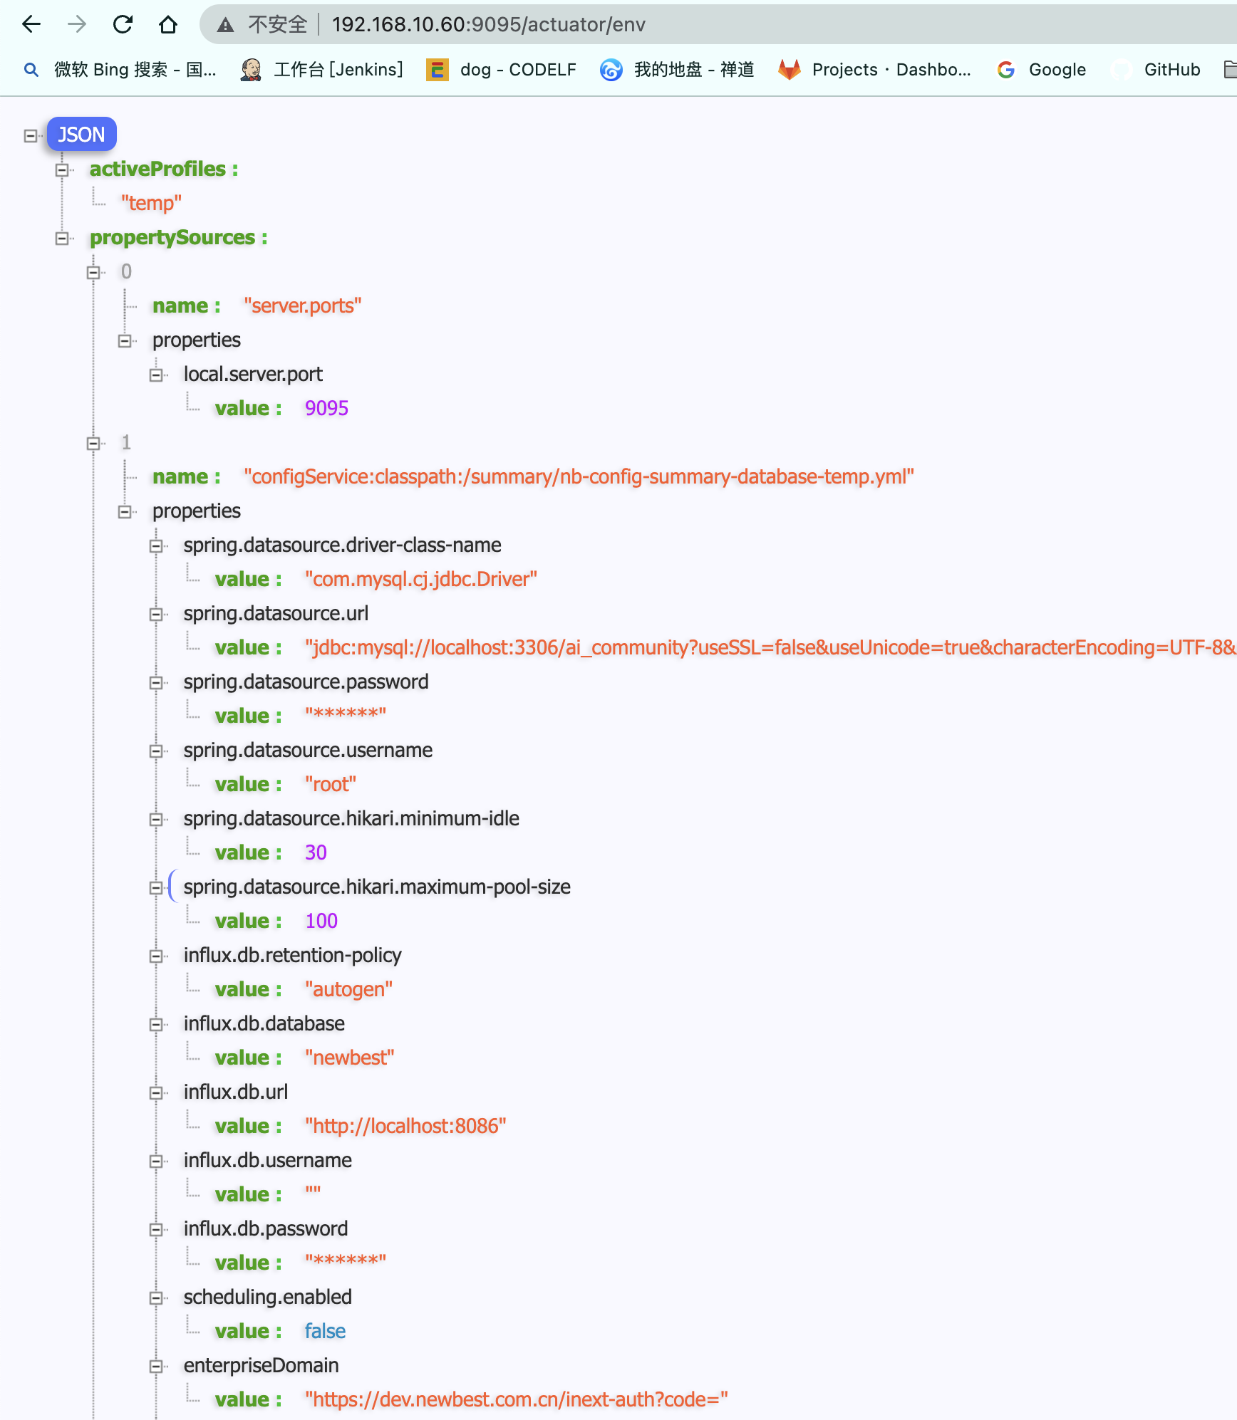The image size is (1237, 1420).
Task: Collapse the influx.db.url node
Action: [156, 1092]
